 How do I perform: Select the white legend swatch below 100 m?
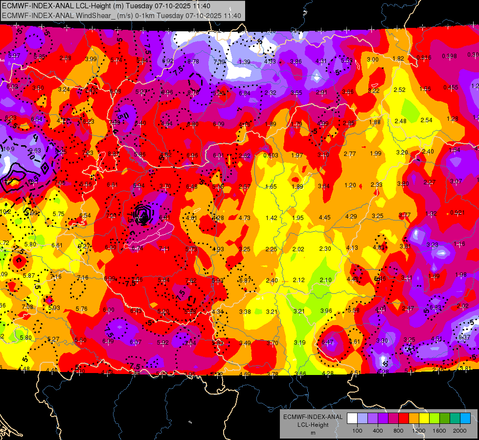coord(352,418)
